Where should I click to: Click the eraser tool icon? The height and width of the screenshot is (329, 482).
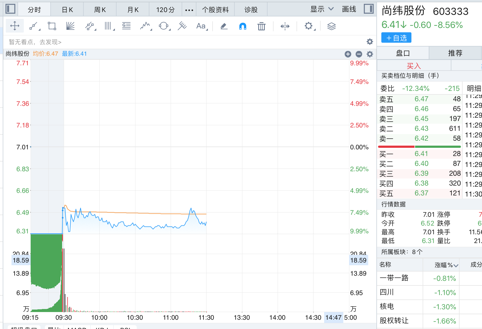click(224, 26)
